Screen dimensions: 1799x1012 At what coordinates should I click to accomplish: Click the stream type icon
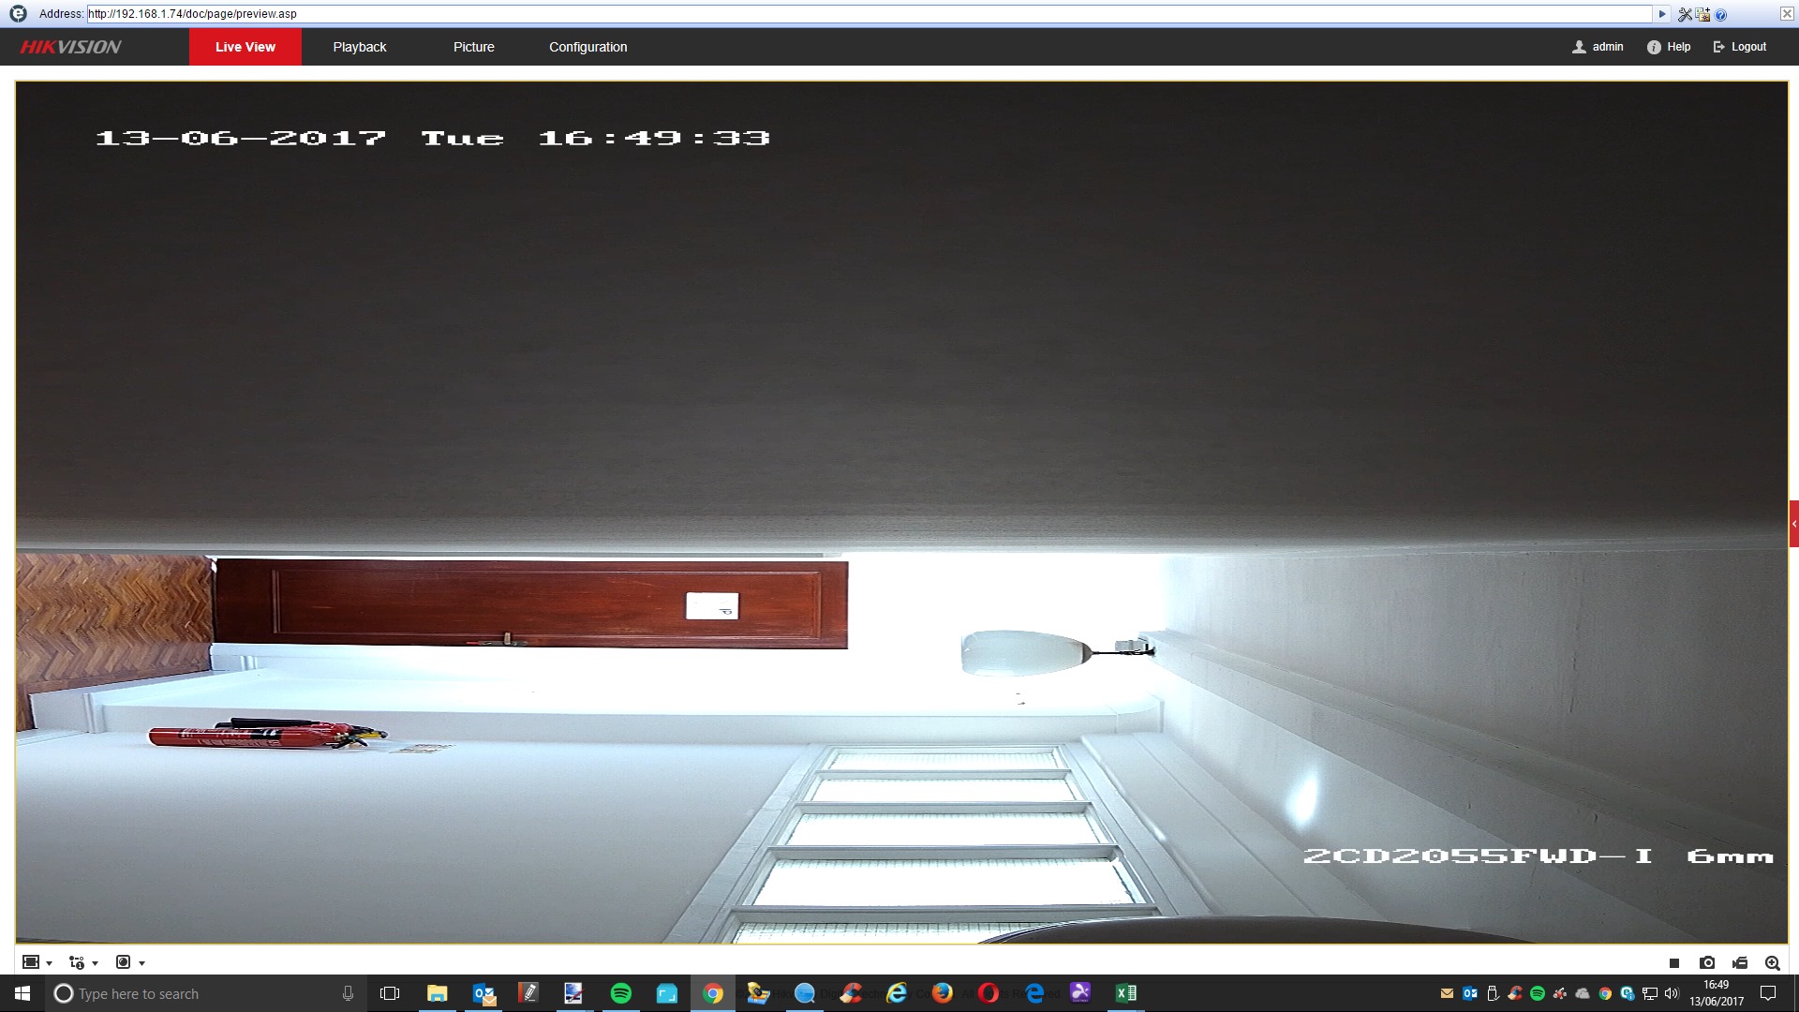[x=77, y=962]
